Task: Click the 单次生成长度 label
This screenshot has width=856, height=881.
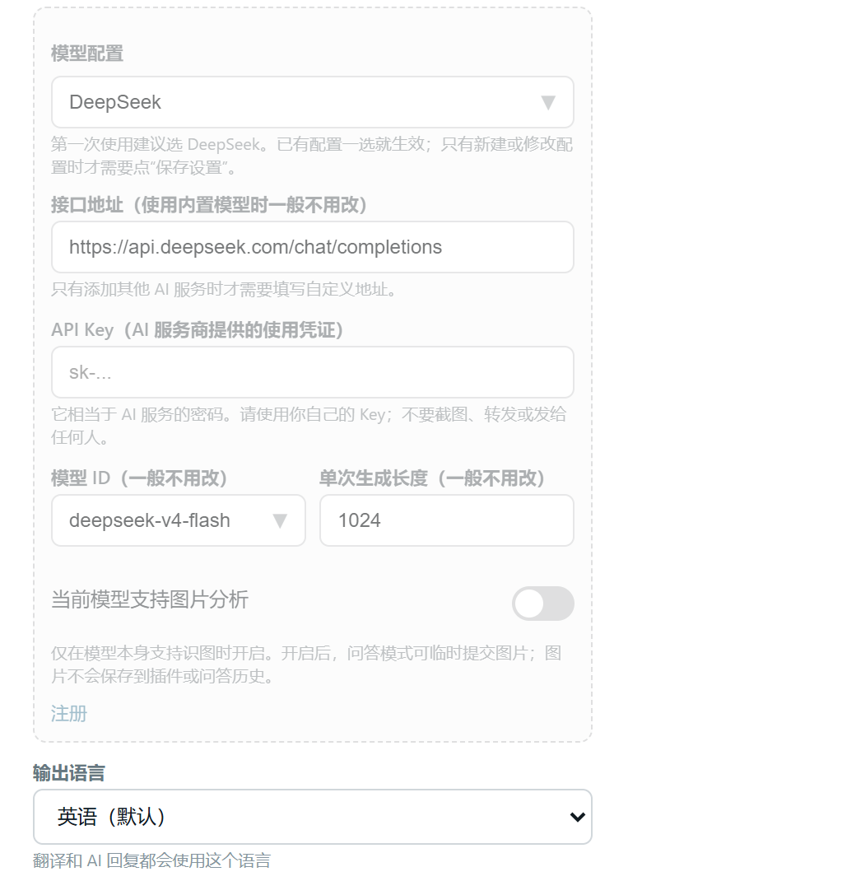Action: click(x=432, y=478)
